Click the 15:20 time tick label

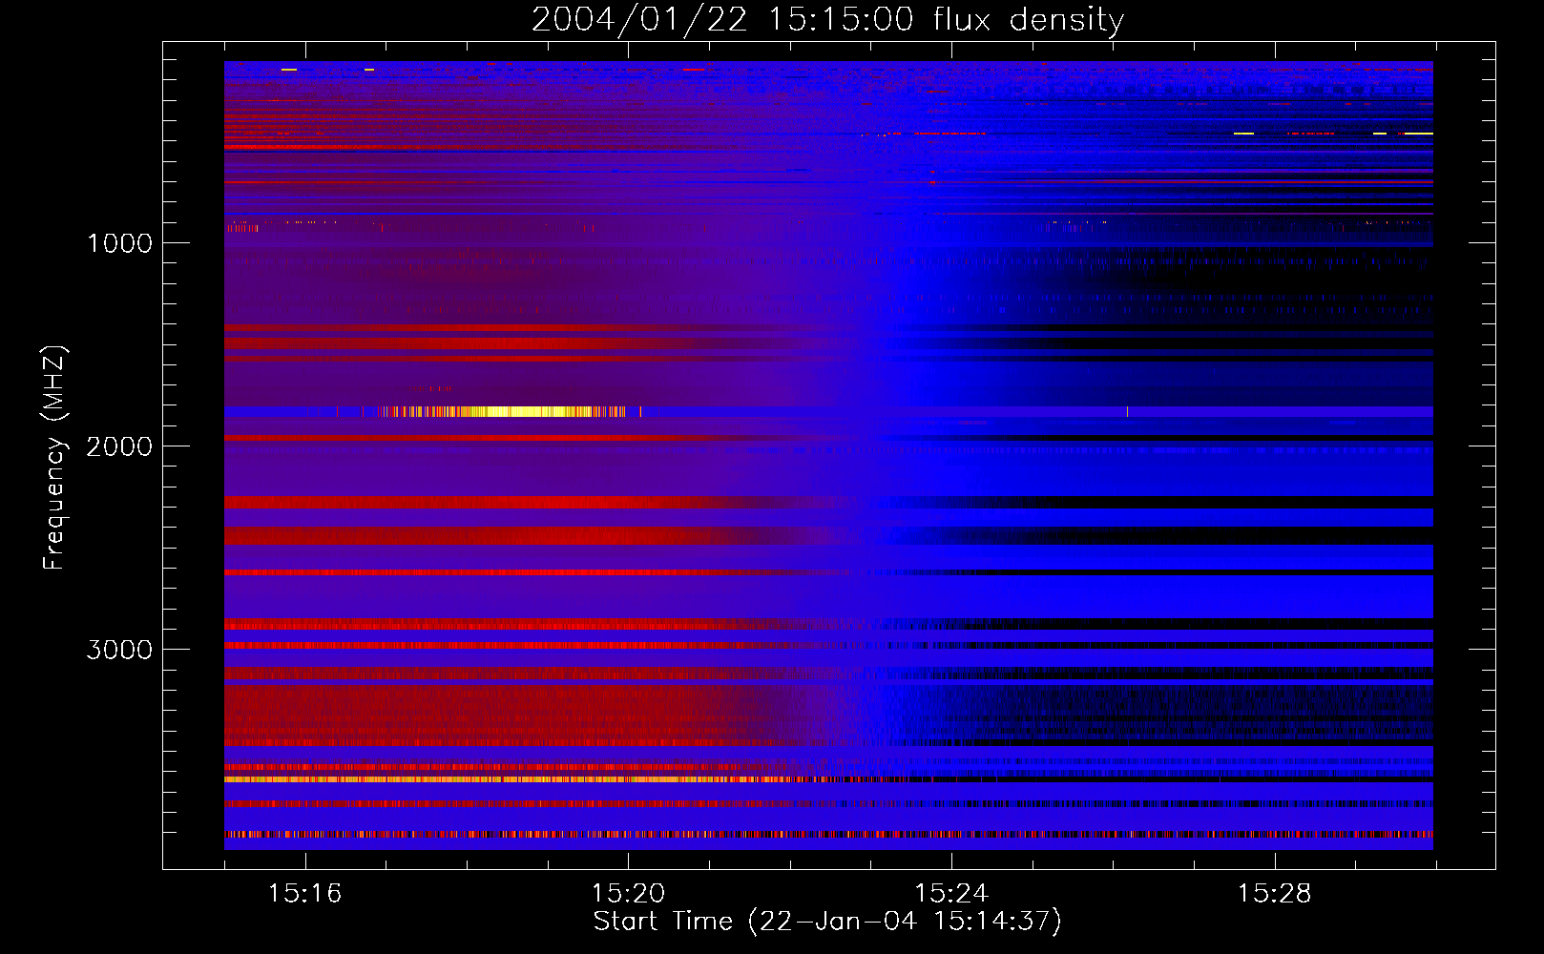(628, 894)
